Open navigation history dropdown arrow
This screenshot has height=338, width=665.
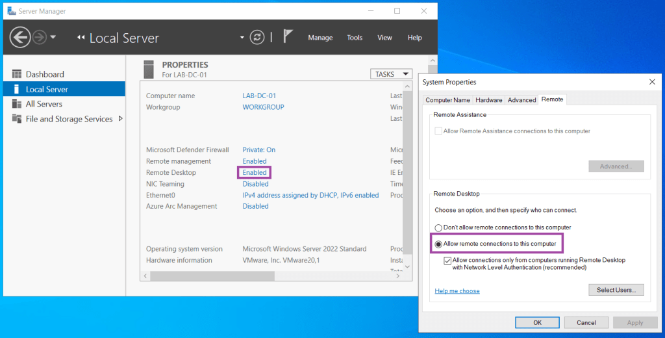pos(53,38)
